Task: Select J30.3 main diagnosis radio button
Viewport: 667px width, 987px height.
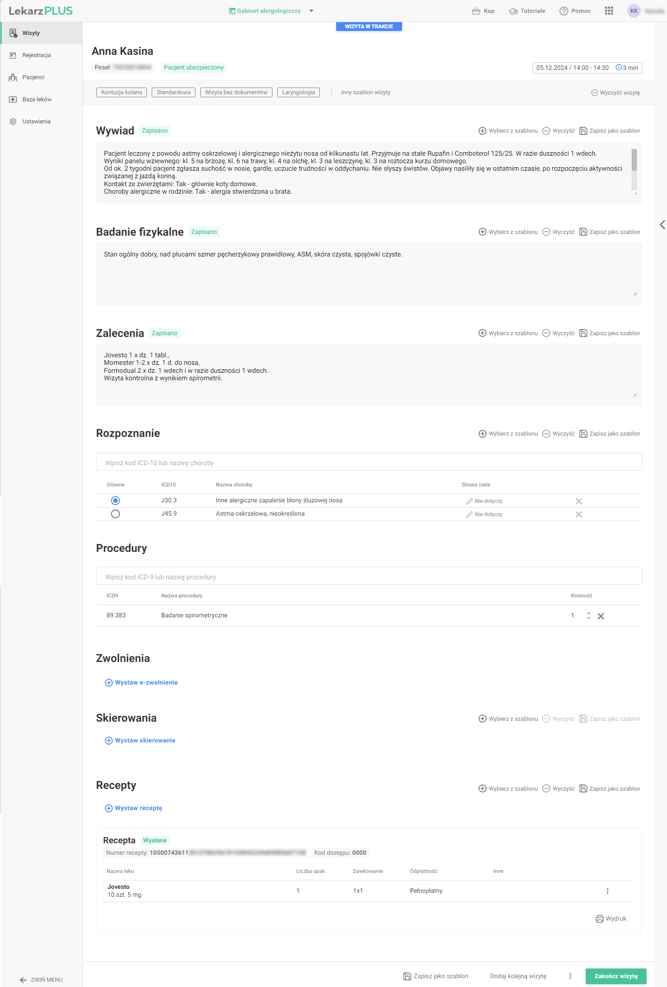Action: 115,501
